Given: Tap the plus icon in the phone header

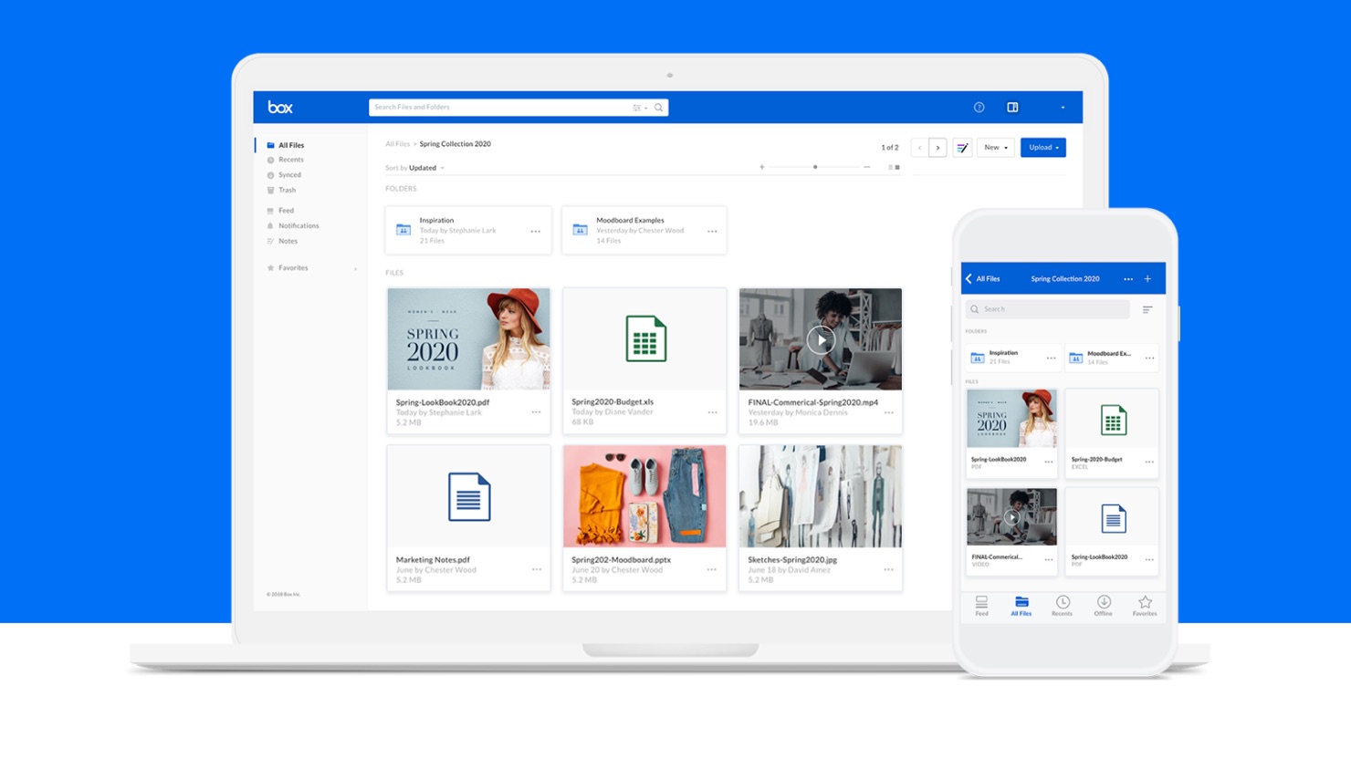Looking at the screenshot, I should coord(1147,279).
